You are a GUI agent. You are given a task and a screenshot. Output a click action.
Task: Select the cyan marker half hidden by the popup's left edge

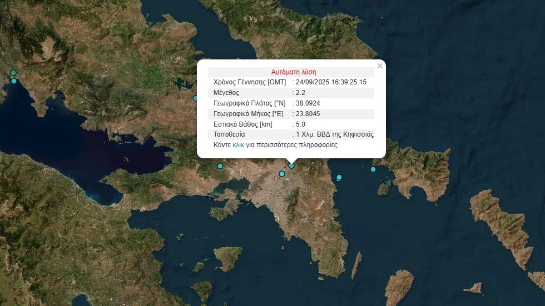[x=195, y=98]
